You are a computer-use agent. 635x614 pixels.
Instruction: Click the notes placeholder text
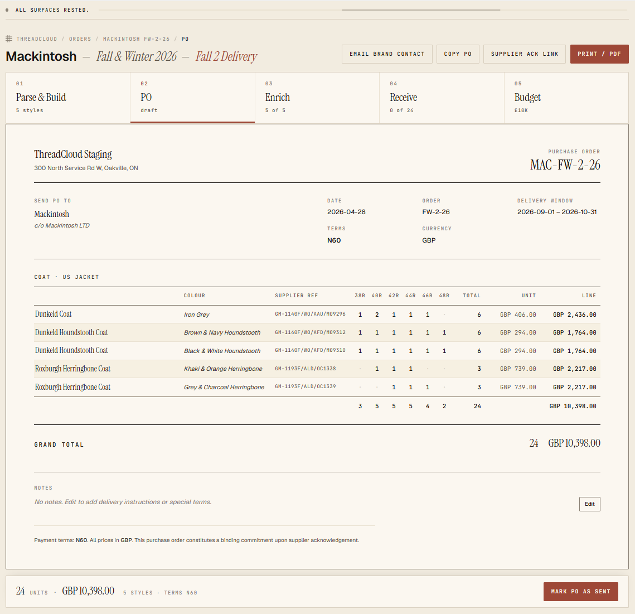pos(123,502)
